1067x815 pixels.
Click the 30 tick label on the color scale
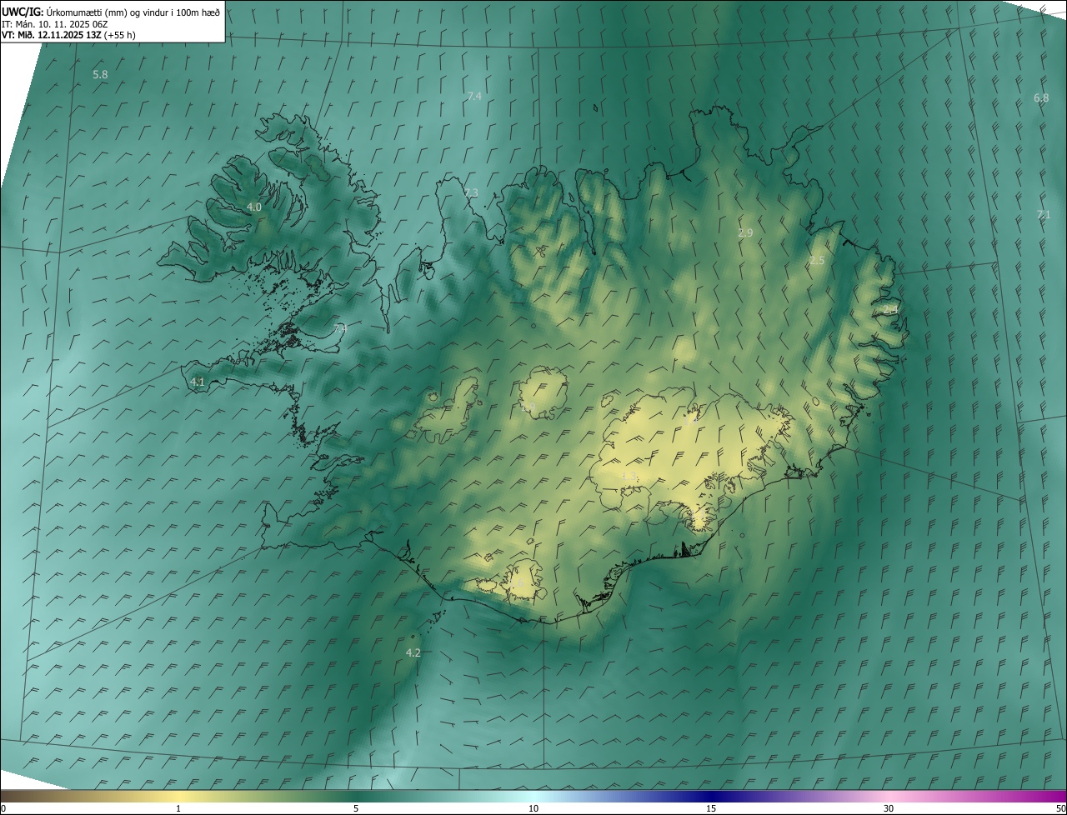coord(889,809)
